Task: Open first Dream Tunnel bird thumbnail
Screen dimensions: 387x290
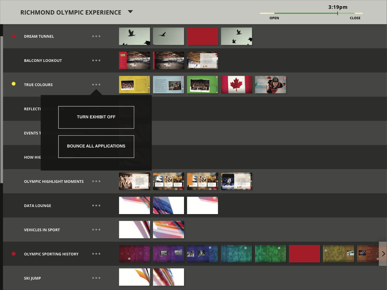Action: pos(135,36)
